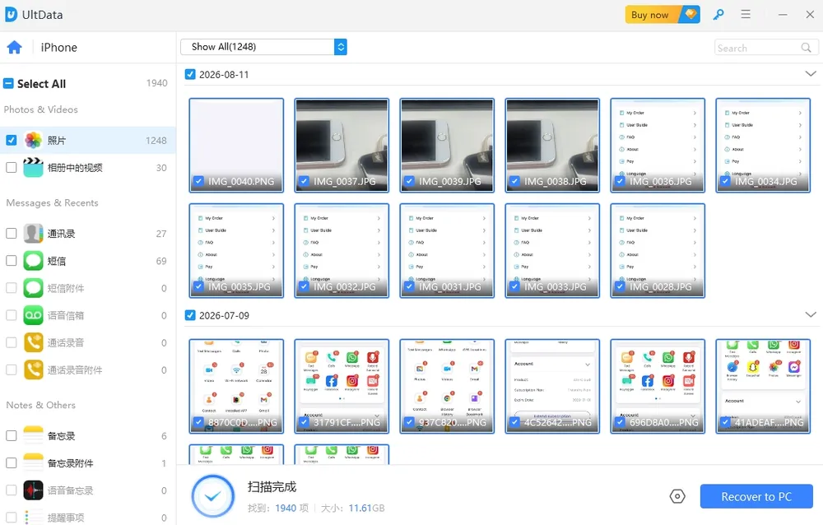Image resolution: width=823 pixels, height=525 pixels.
Task: Click the 备忘录附件 notes attachment icon
Action: tap(33, 463)
